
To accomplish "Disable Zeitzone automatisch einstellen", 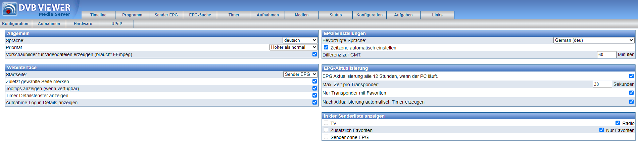I will (x=326, y=47).
